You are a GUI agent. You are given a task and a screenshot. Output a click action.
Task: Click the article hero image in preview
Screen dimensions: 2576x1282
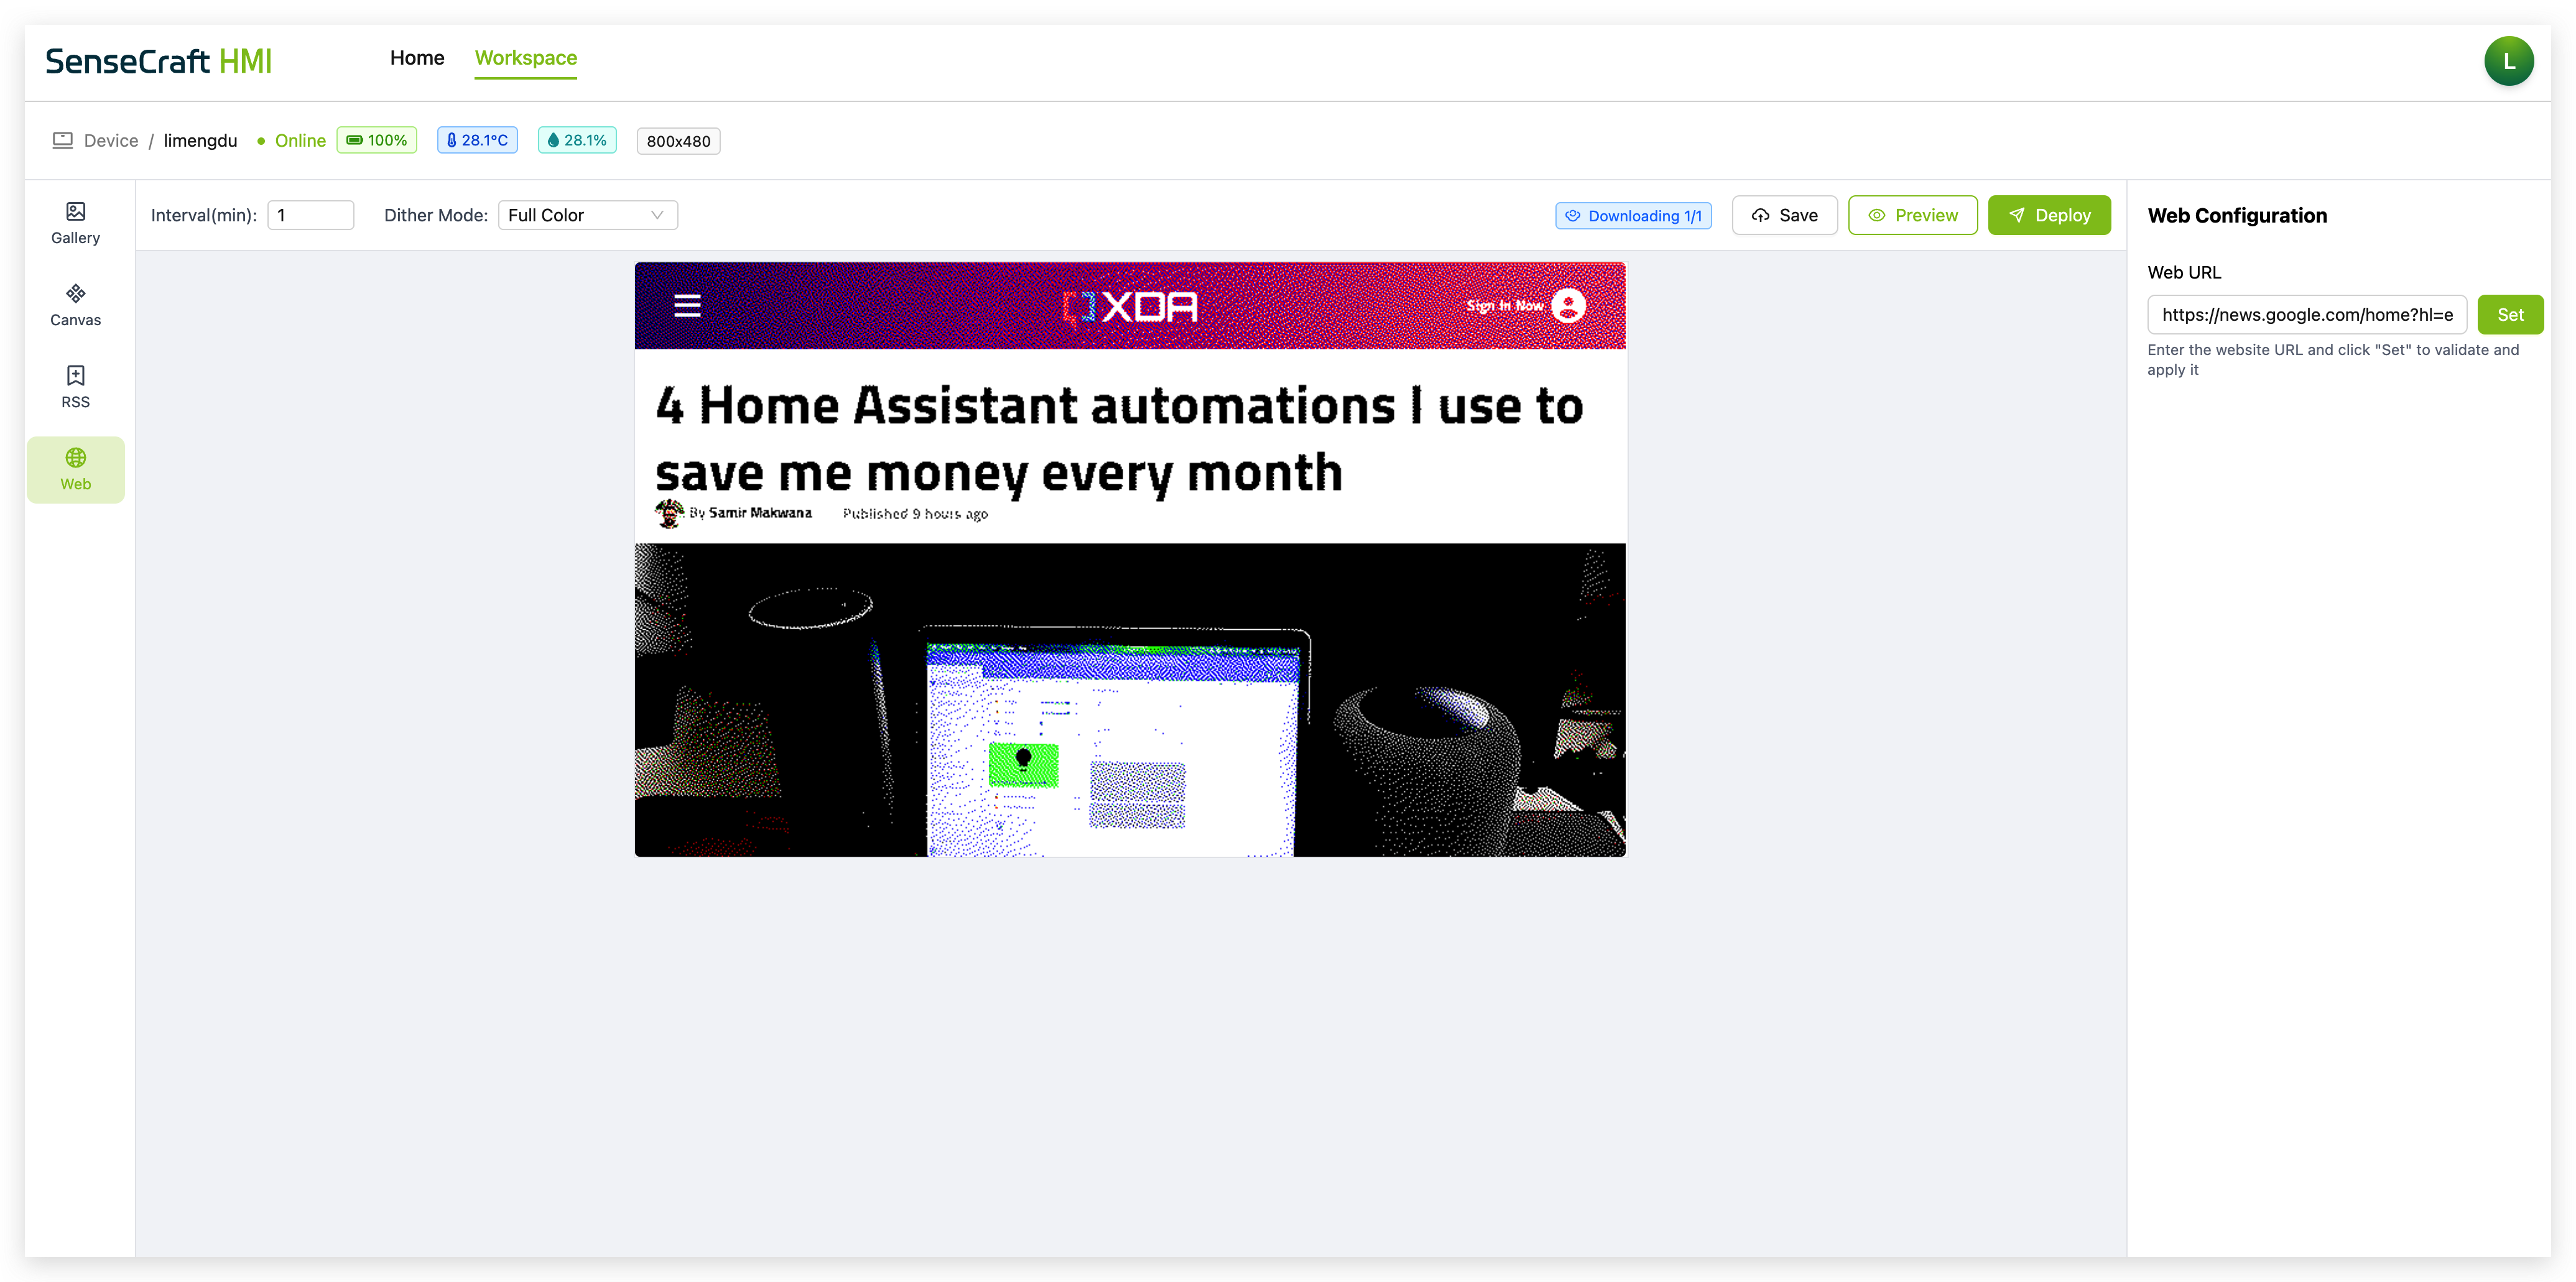1130,700
